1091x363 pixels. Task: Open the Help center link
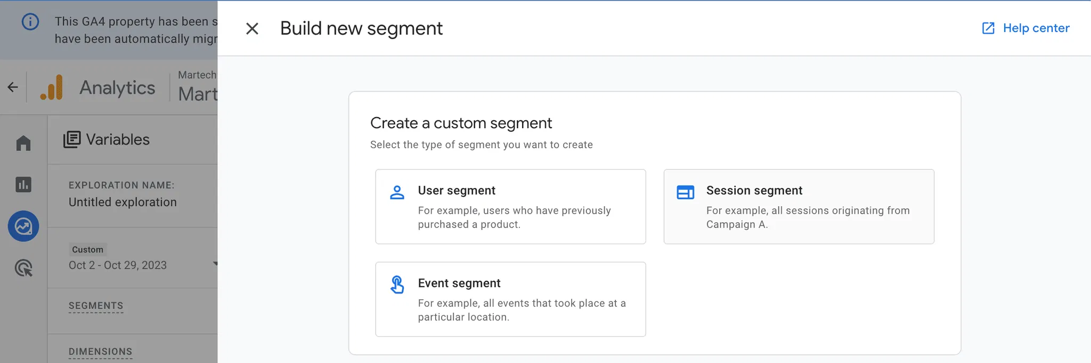coord(1035,28)
